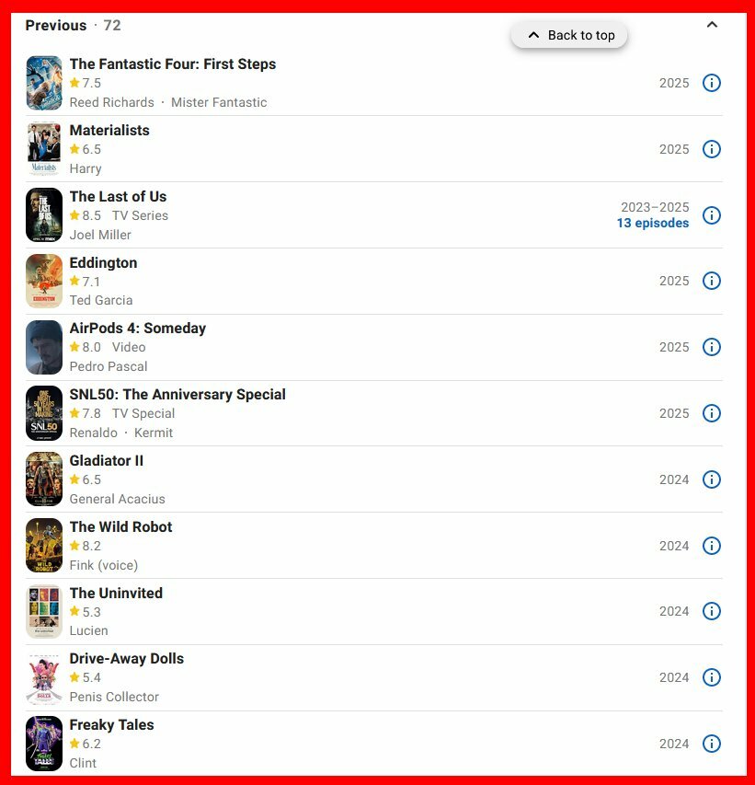The image size is (755, 785).
Task: Open the Freaky Tales title link
Action: [111, 725]
